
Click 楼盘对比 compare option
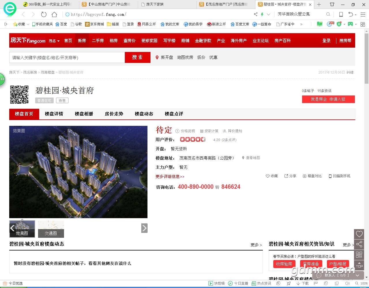click(312, 176)
